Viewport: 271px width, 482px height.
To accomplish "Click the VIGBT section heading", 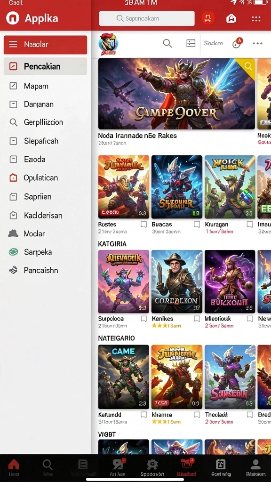I will coord(107,434).
